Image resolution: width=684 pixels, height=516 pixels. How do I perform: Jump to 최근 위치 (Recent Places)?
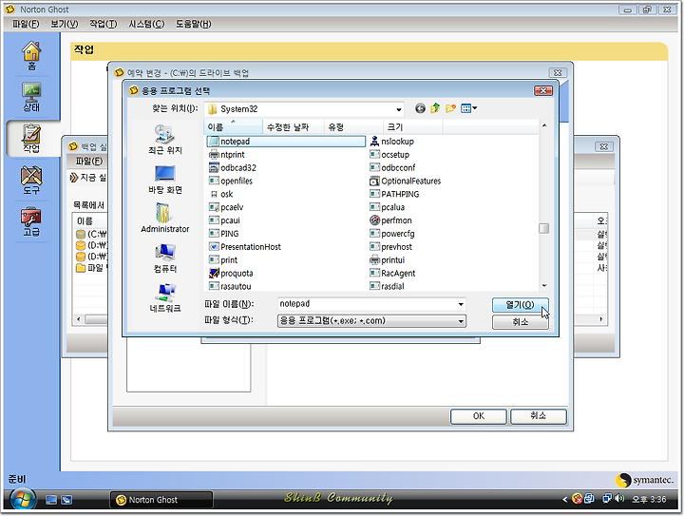[x=165, y=140]
